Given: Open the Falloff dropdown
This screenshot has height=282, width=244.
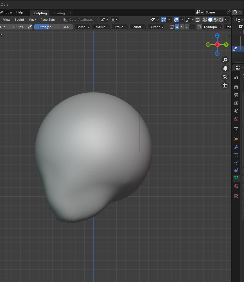Looking at the screenshot, I should pos(138,27).
